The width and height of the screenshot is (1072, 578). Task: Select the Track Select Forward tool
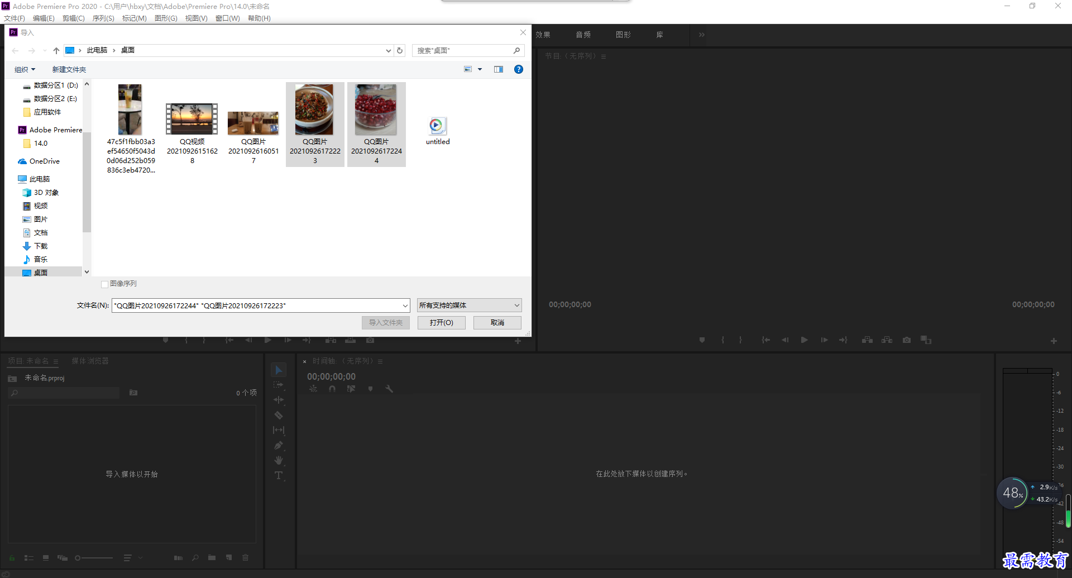[279, 385]
